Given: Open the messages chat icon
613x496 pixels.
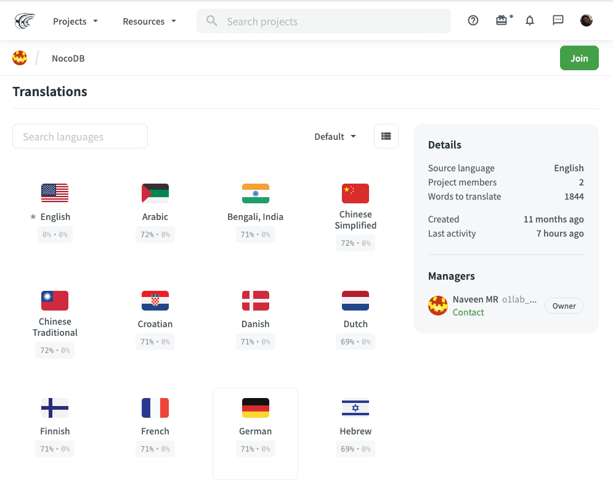Looking at the screenshot, I should point(558,20).
